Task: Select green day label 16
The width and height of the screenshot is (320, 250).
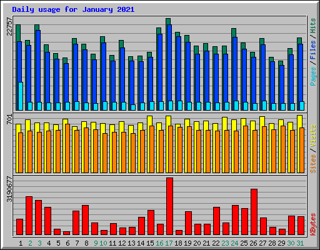Action: [159, 243]
